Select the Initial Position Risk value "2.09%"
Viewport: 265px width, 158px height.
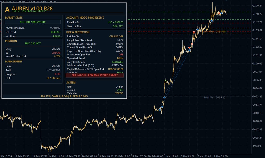coord(57,56)
